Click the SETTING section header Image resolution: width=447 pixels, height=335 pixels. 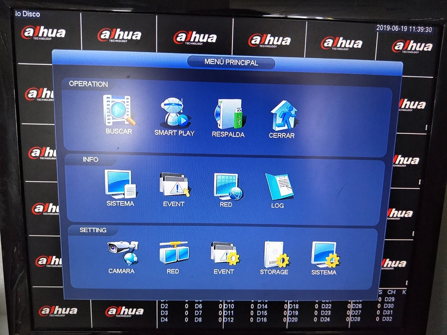pos(93,230)
